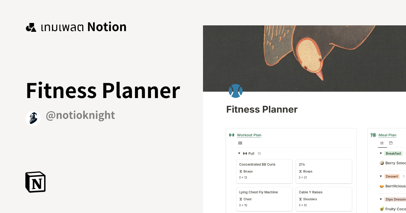Click the dumbbell icon next to Workout Plan
The height and width of the screenshot is (213, 406).
click(231, 135)
